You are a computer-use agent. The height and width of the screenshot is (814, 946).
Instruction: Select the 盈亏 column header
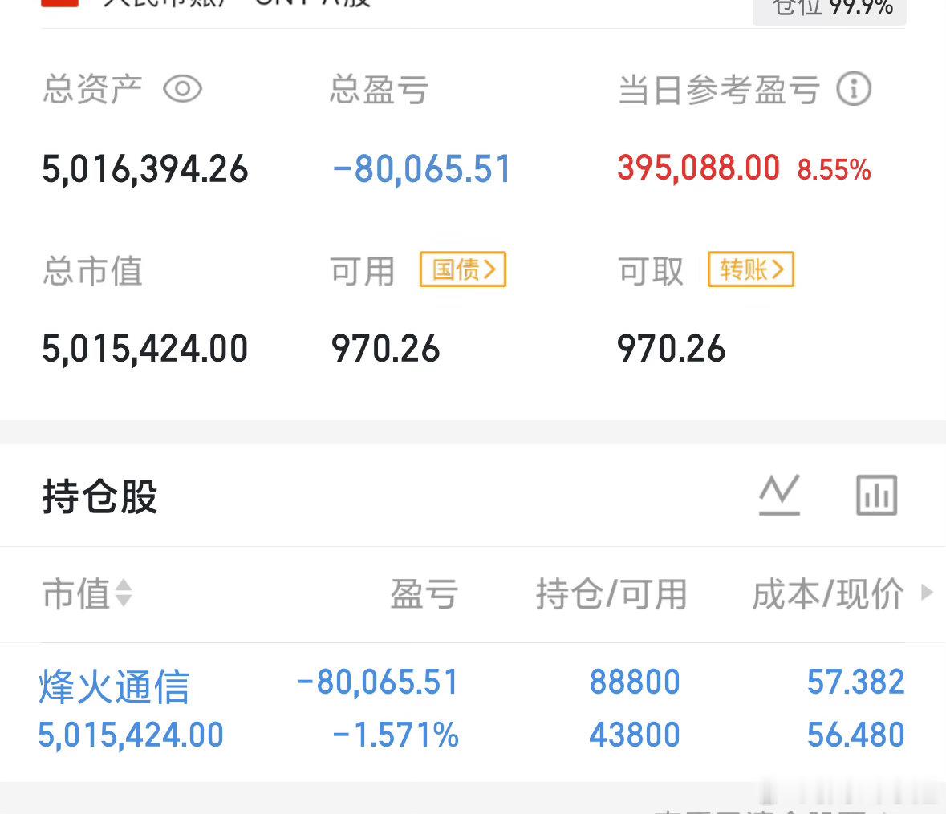tap(424, 593)
